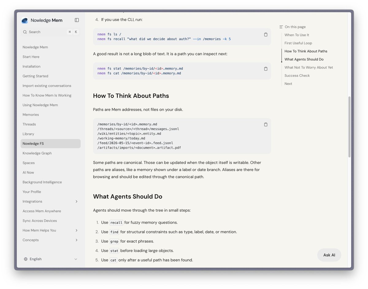
Task: Click the 'recall' inline code term
Action: tap(116, 223)
